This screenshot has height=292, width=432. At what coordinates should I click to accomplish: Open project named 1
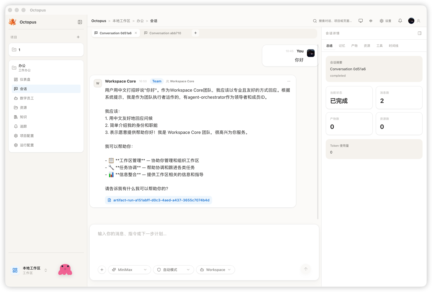(x=46, y=50)
